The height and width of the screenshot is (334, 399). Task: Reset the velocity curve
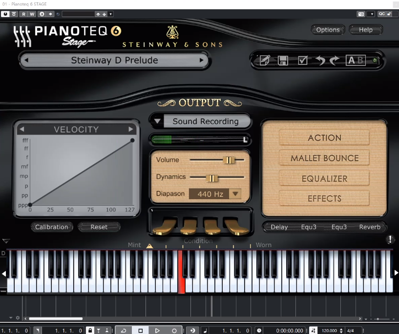click(99, 227)
